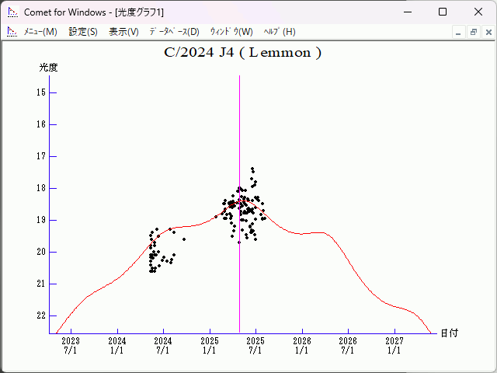The width and height of the screenshot is (497, 373).
Task: Click the graph document icon in menu bar
Action: (x=12, y=32)
